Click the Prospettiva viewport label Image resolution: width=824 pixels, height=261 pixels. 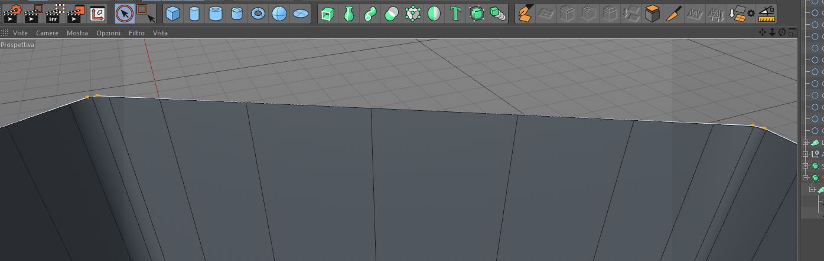coord(17,45)
